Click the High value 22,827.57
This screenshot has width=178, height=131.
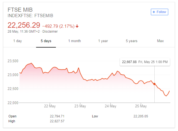(58, 121)
